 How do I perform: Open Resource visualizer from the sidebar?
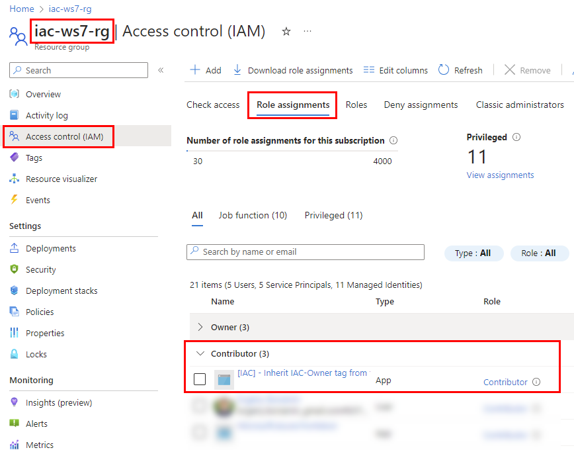[61, 179]
